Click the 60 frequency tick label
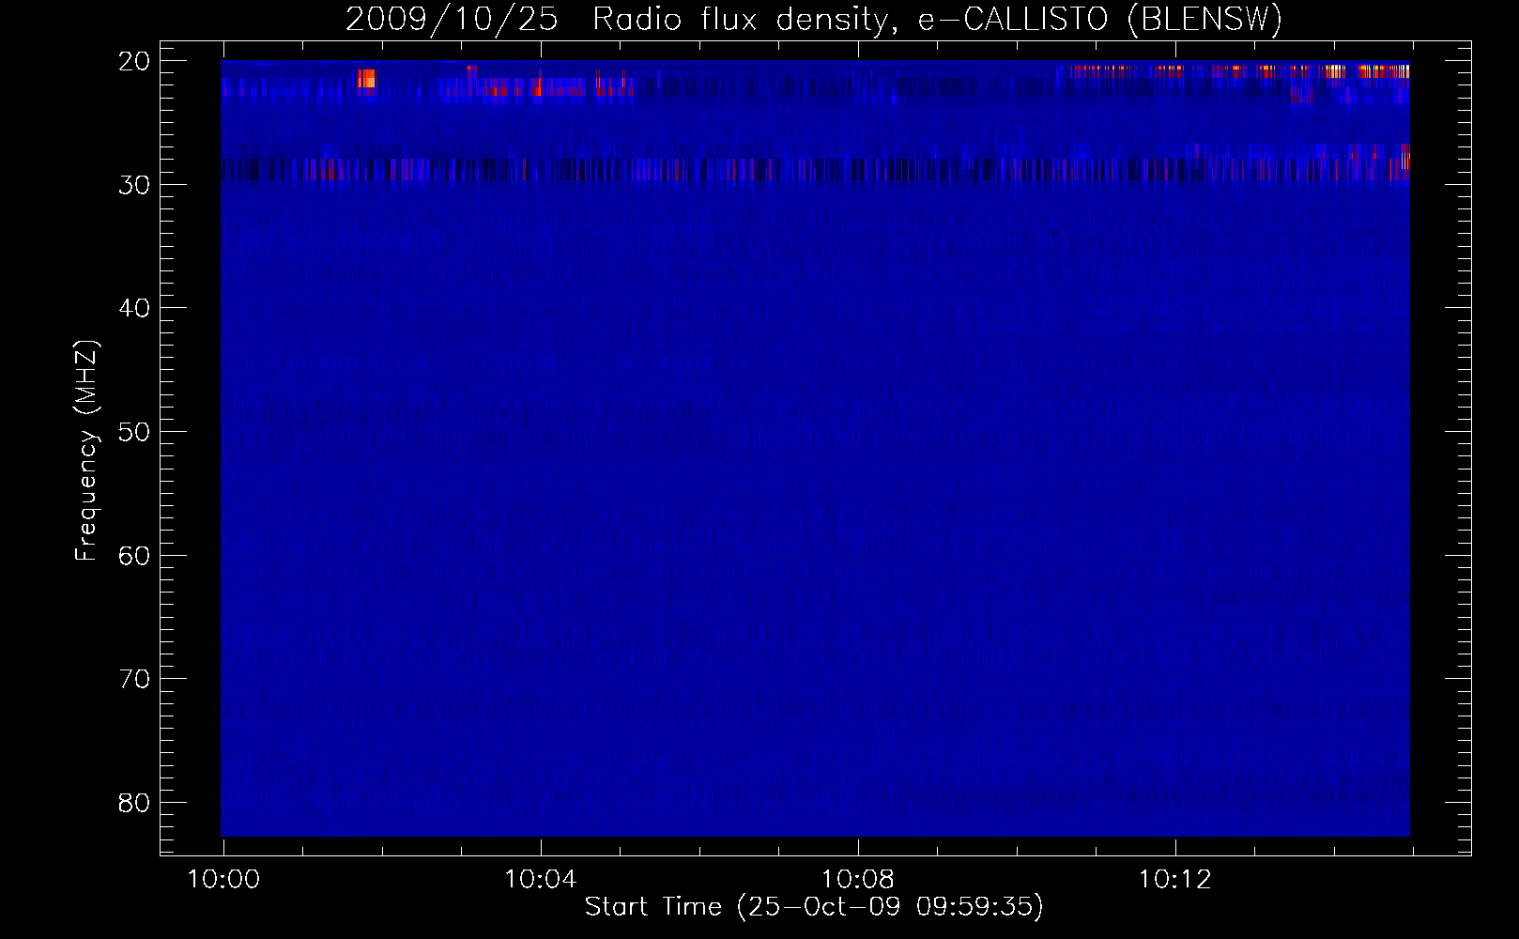Image resolution: width=1519 pixels, height=939 pixels. coord(134,556)
